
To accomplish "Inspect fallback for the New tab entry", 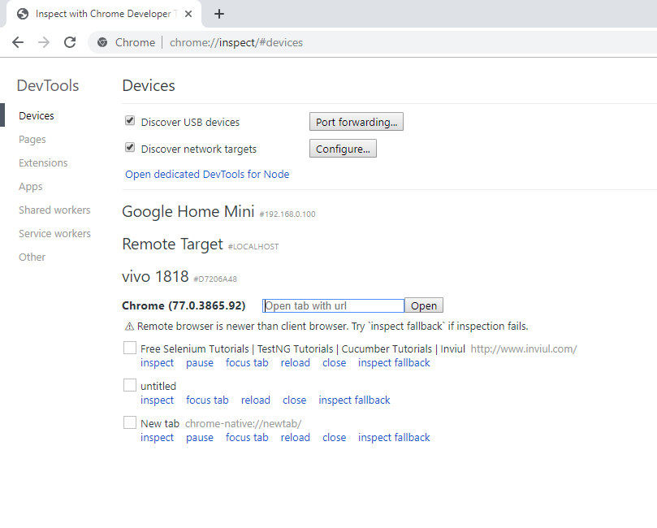I will [394, 438].
